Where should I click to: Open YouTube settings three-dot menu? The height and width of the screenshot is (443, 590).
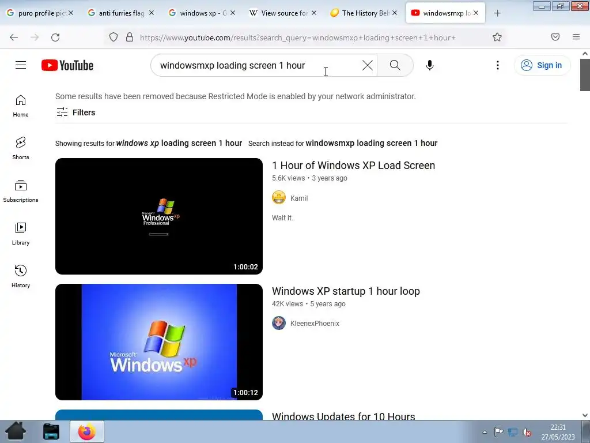(497, 65)
